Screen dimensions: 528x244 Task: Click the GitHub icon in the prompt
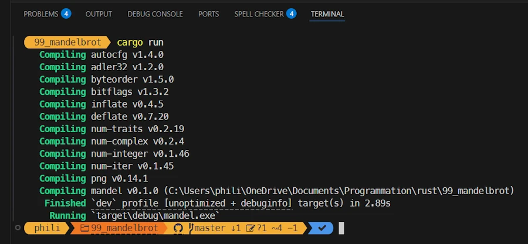tap(178, 228)
